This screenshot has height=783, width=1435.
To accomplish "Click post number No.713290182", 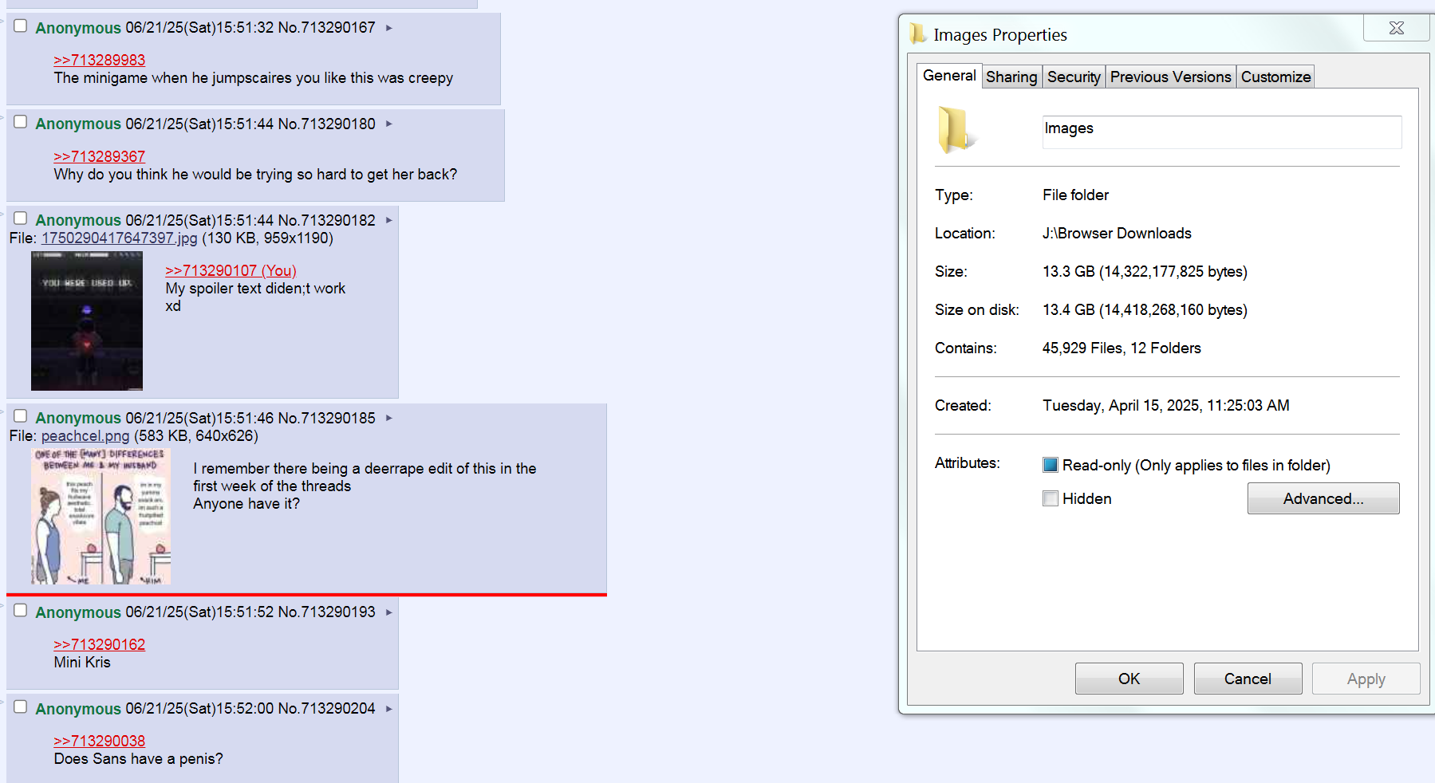I will click(326, 220).
